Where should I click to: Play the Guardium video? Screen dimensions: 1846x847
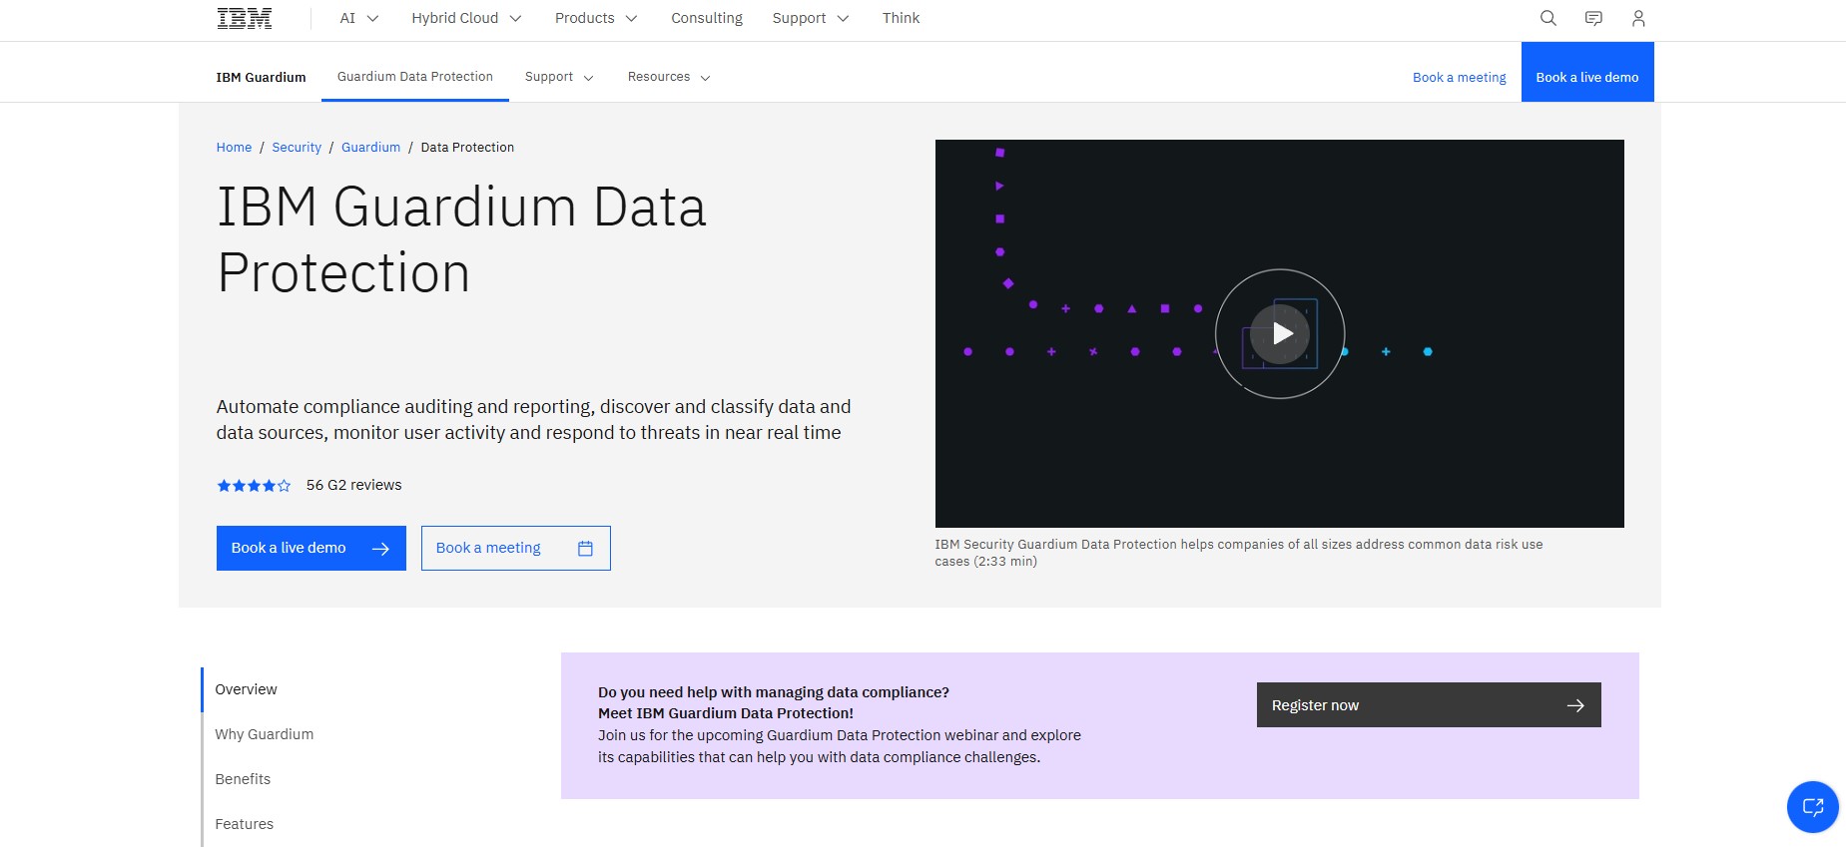1280,333
